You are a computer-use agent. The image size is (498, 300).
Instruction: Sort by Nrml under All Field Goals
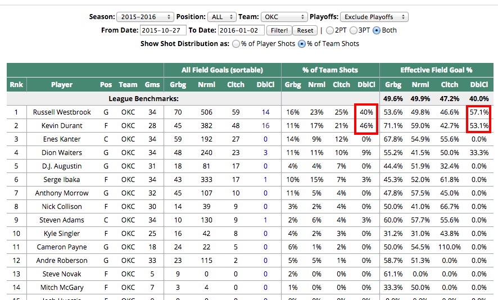[206, 85]
